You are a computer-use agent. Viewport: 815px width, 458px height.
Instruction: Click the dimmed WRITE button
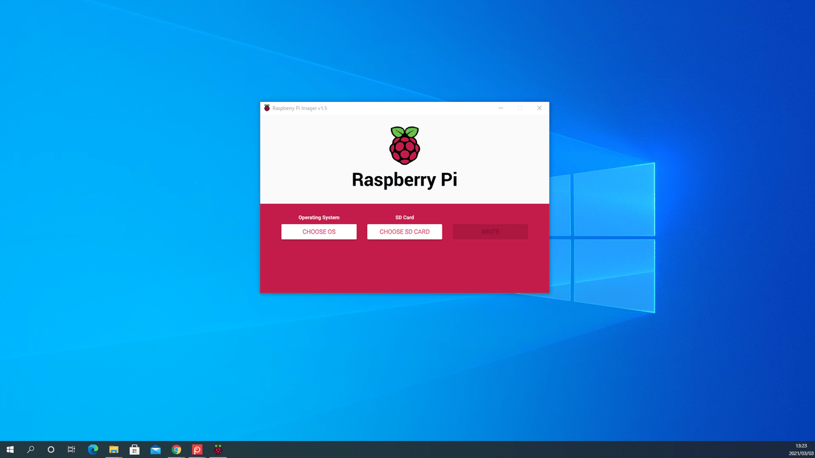coord(490,232)
